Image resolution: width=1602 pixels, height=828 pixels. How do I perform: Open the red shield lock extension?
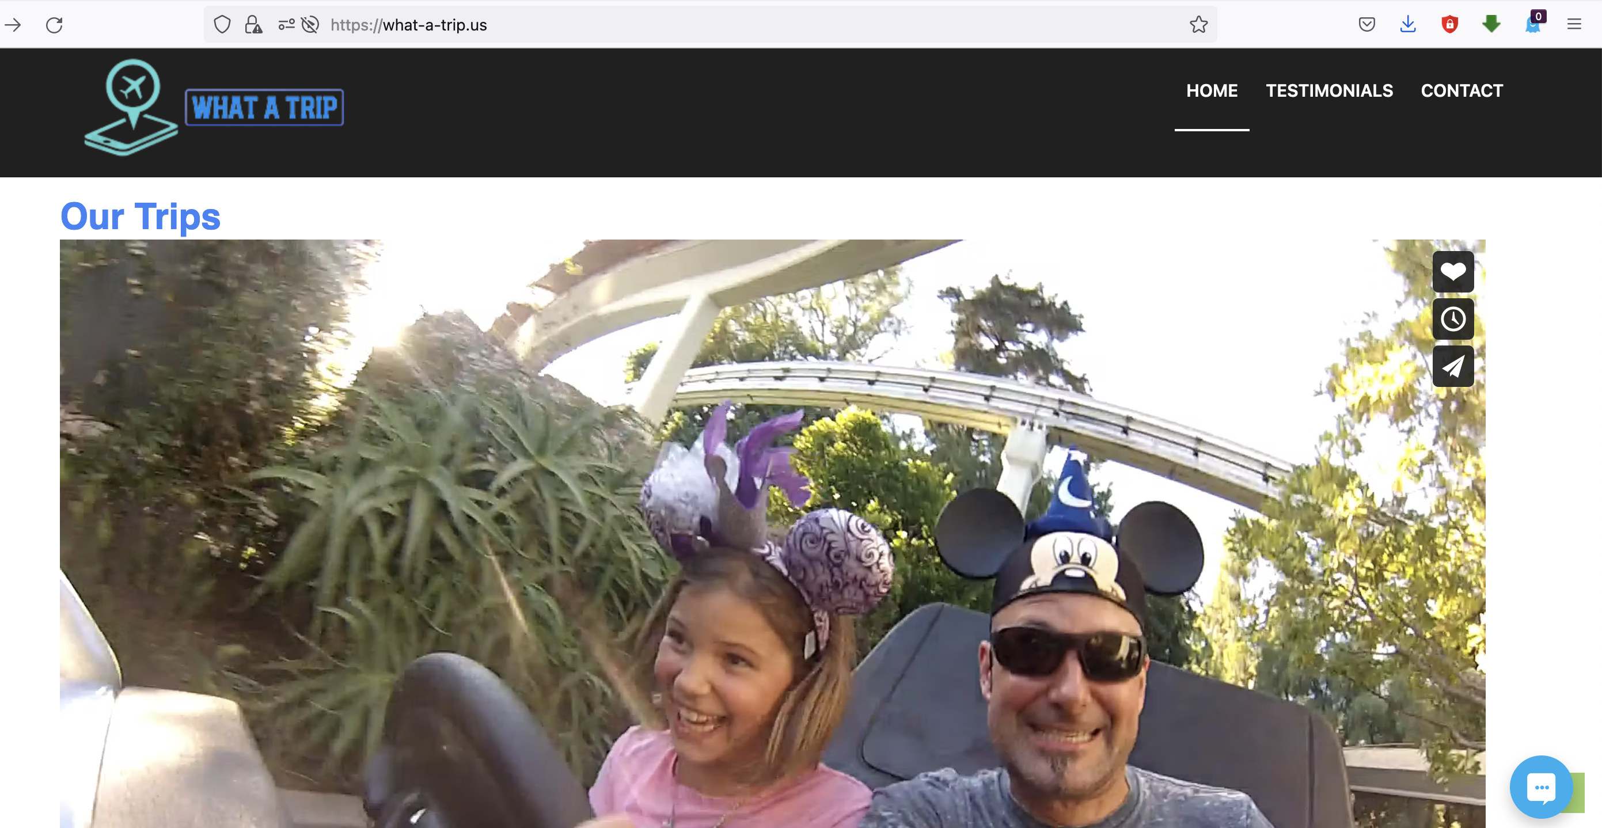[1449, 25]
